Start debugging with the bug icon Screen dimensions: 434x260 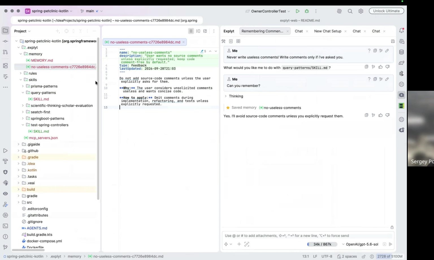[x=307, y=11]
